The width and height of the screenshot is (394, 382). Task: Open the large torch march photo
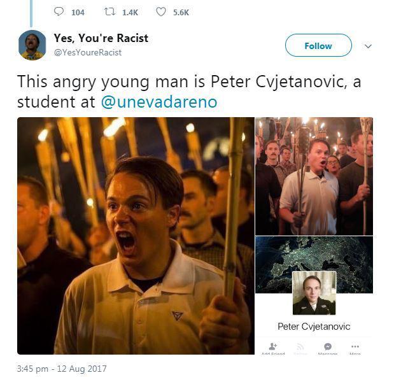point(136,236)
